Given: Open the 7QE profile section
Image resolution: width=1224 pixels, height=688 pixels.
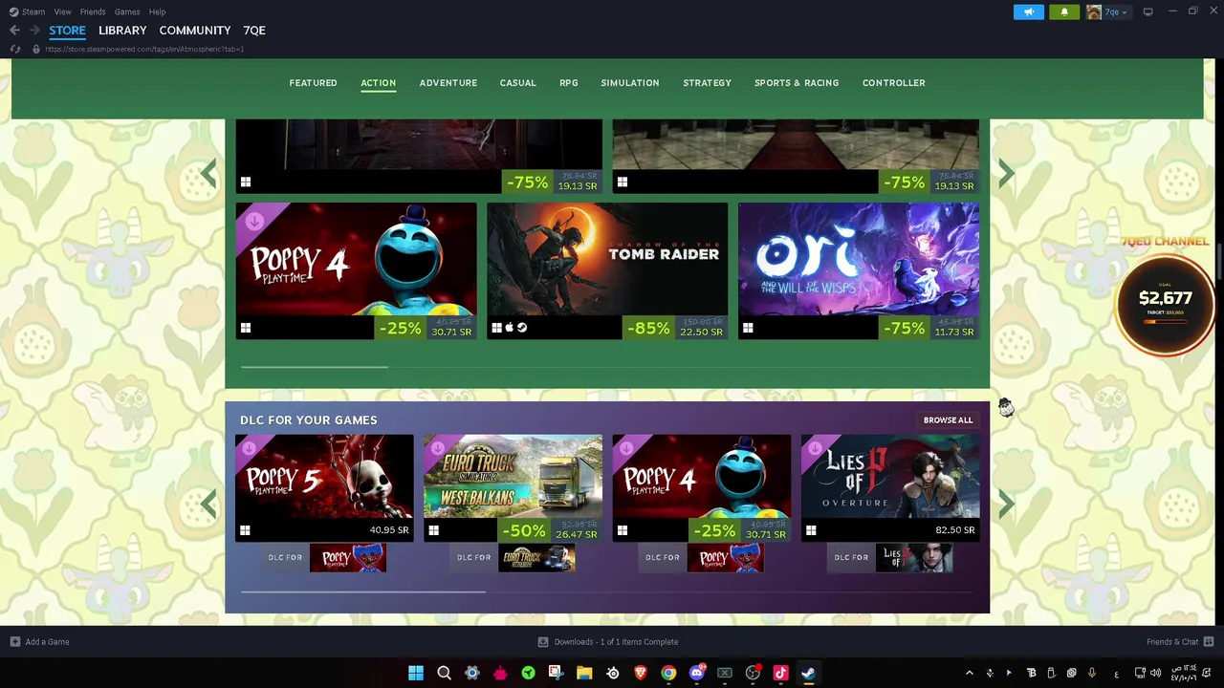Looking at the screenshot, I should [254, 31].
